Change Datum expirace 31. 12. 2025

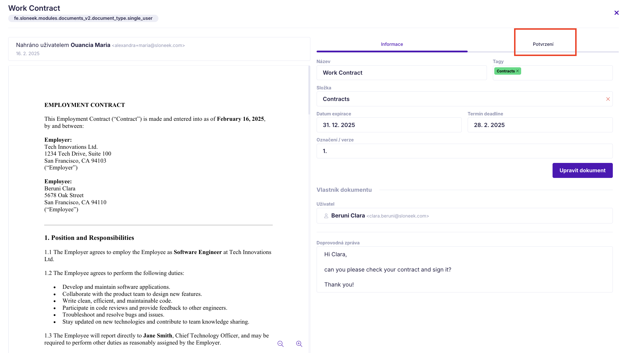[389, 125]
